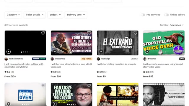Click 5.0 (59) rating on dfwactor

[x=148, y=72]
